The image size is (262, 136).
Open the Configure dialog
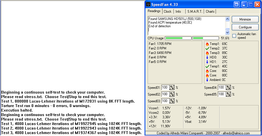click(x=245, y=27)
